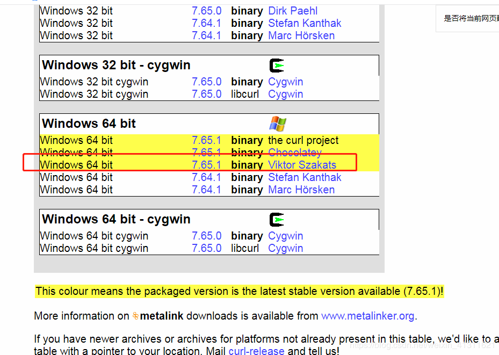This screenshot has width=499, height=355.
Task: Click 'libcurl' in the Windows 64 bit cygwin row
Action: (245, 249)
